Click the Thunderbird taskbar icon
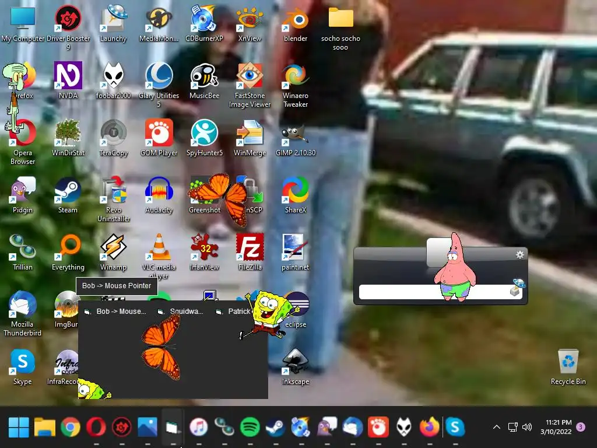Screen dimensions: 597x448 [353, 427]
